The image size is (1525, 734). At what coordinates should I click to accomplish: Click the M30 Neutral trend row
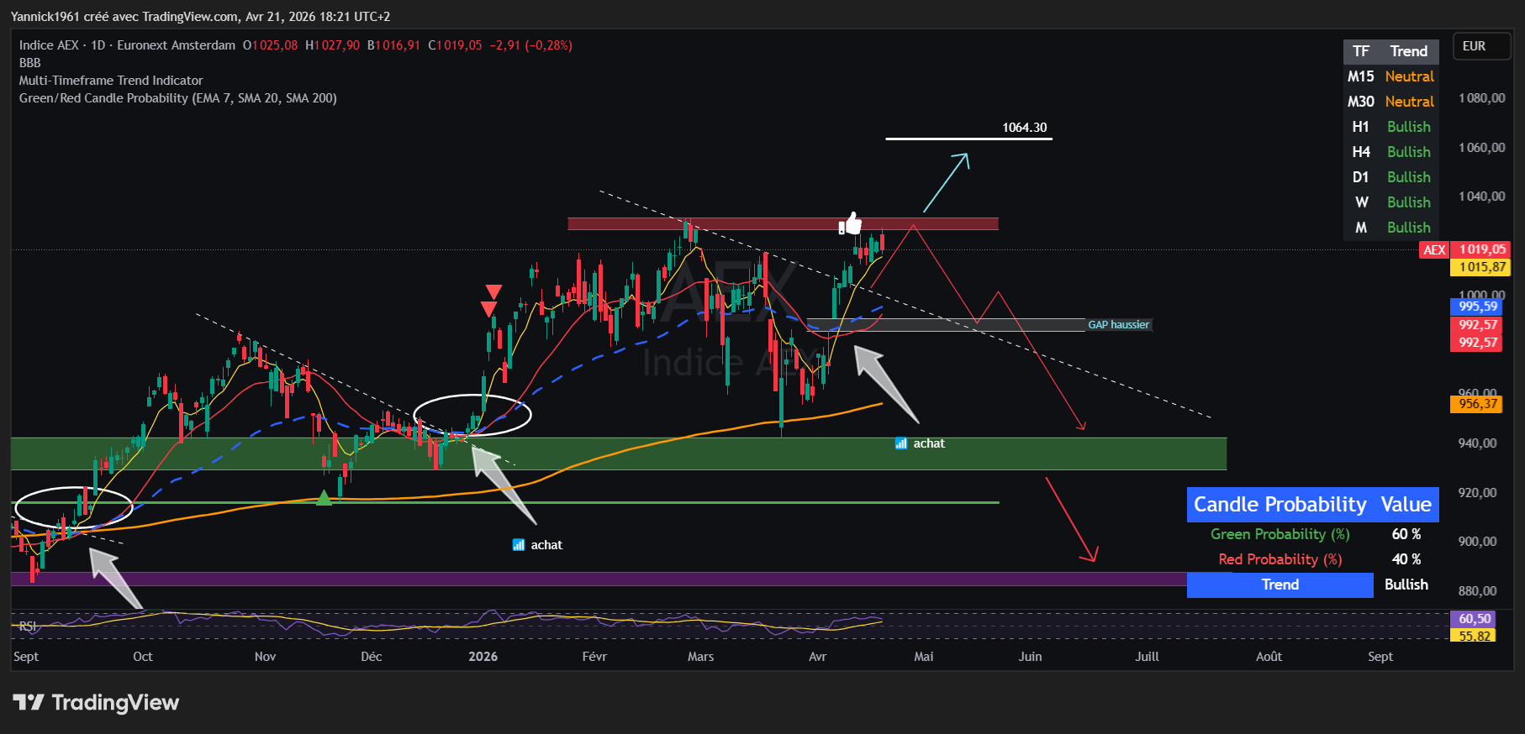(x=1390, y=102)
